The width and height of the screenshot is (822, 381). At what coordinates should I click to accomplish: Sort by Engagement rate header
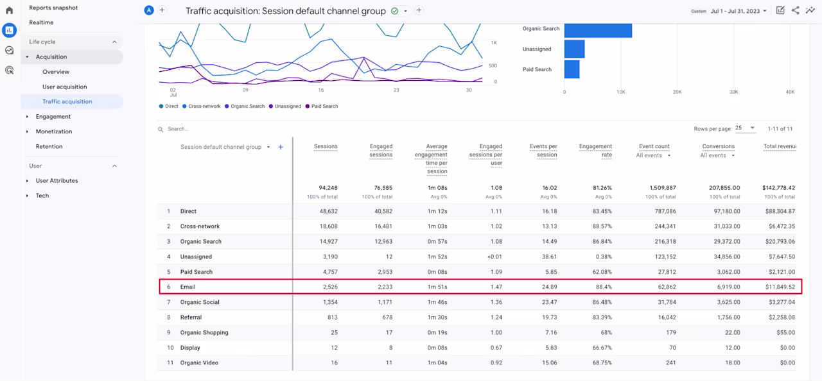coord(595,151)
